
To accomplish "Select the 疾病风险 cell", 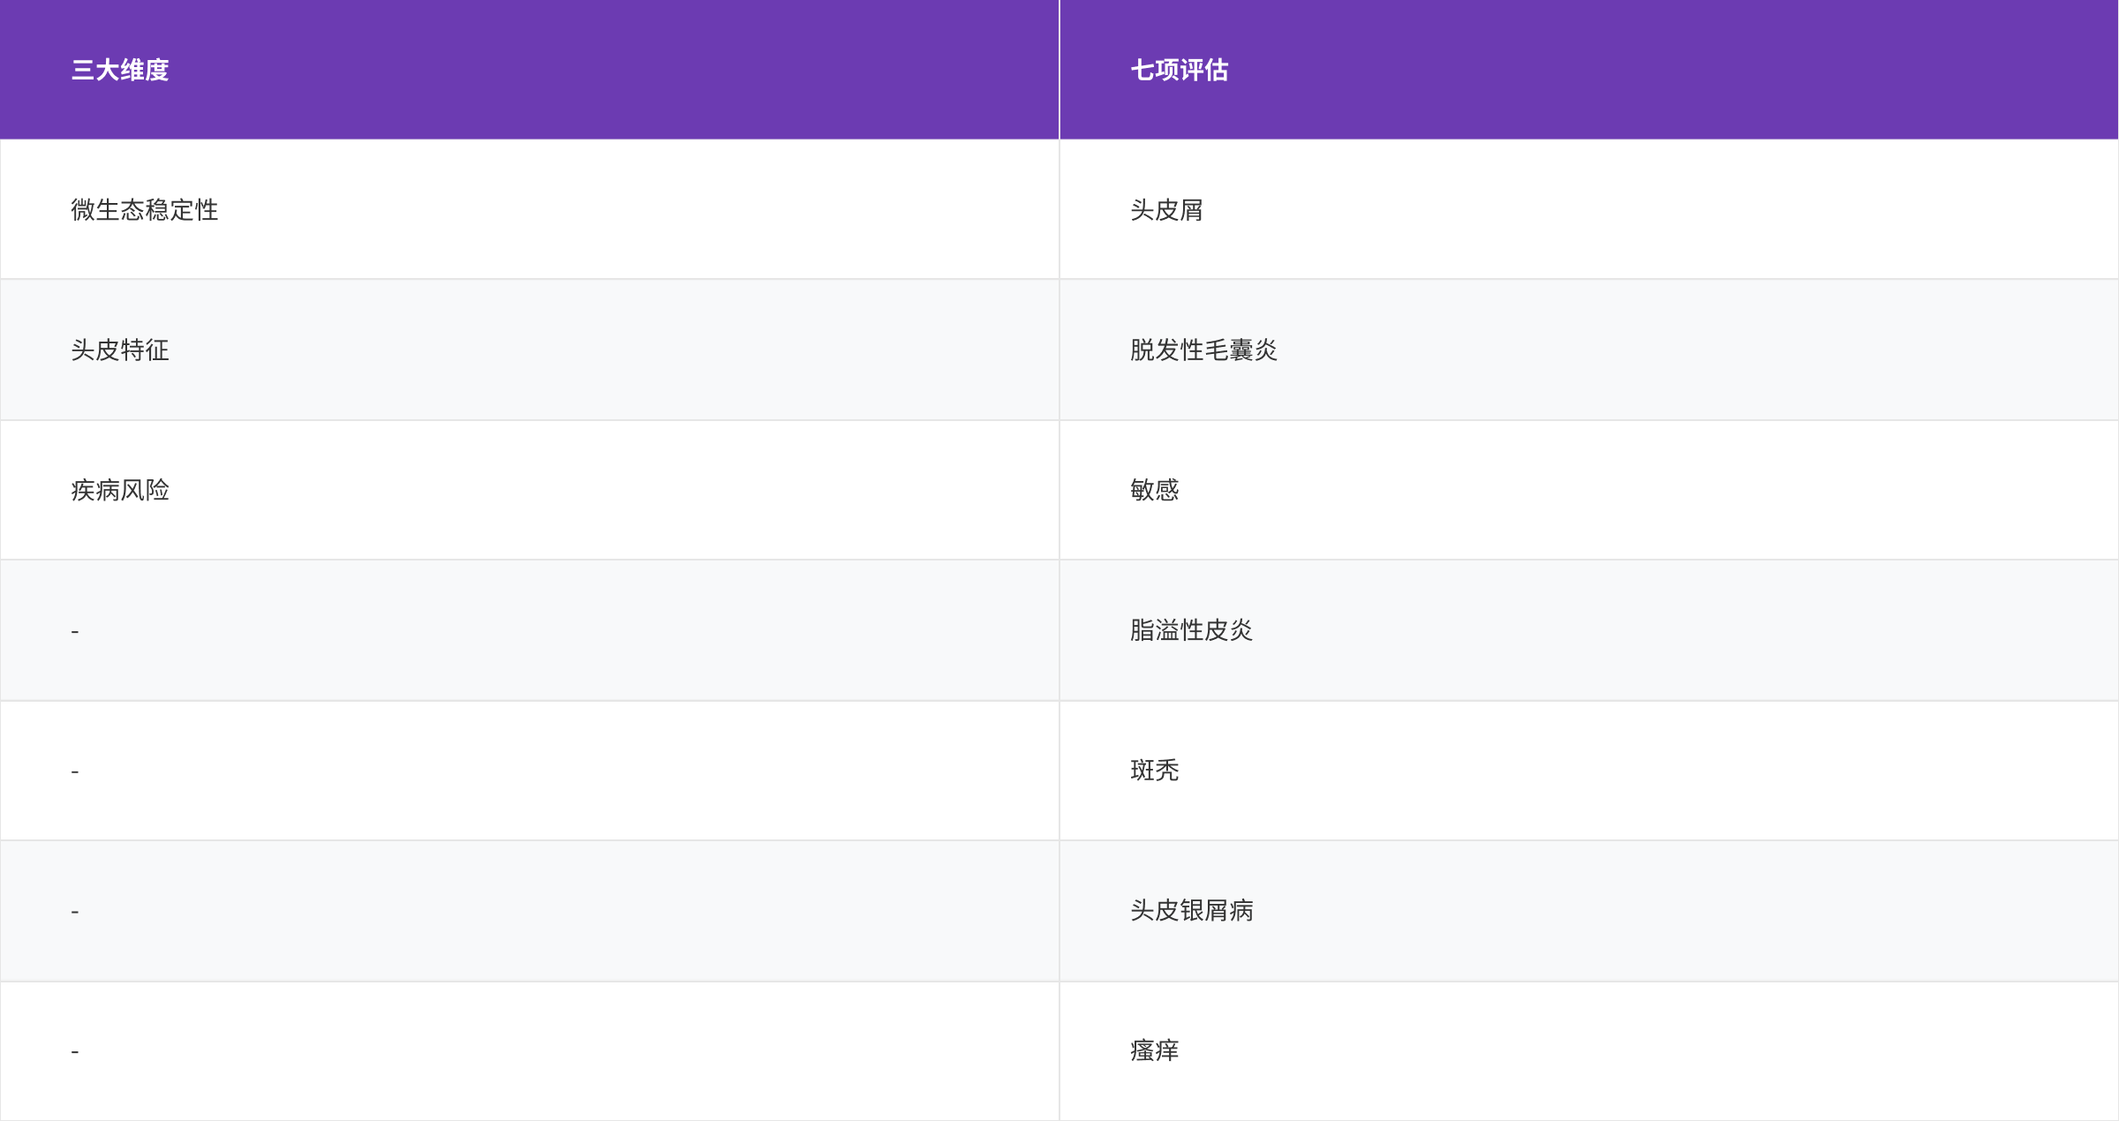I will click(x=120, y=490).
